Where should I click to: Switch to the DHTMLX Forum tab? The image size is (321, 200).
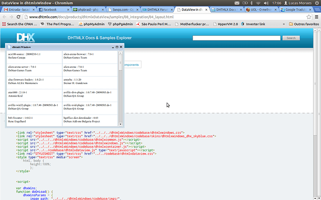tap(158, 10)
